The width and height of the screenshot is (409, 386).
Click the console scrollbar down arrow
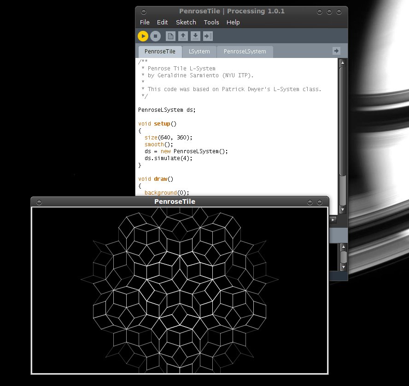coord(343,267)
